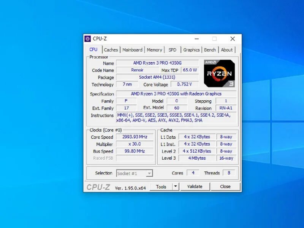This screenshot has width=304, height=228.
Task: Click the Max TDP value 65.0 W
Action: [190, 70]
